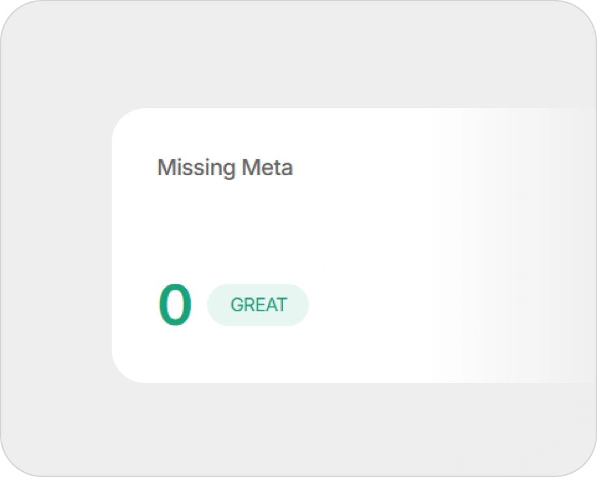Select the status indicator showing GREAT

point(258,305)
